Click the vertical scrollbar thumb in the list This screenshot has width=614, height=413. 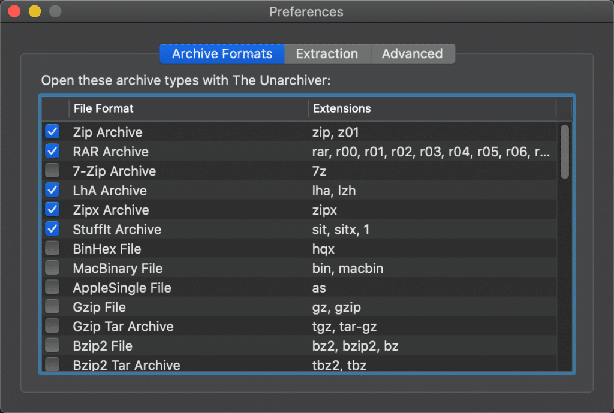564,151
